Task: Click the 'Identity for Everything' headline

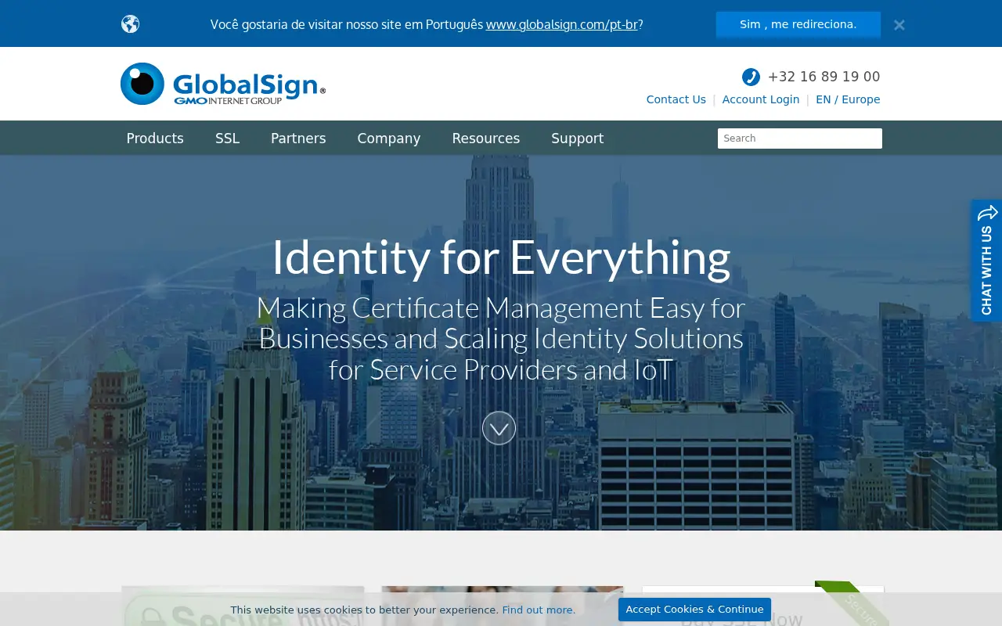Action: tap(501, 257)
